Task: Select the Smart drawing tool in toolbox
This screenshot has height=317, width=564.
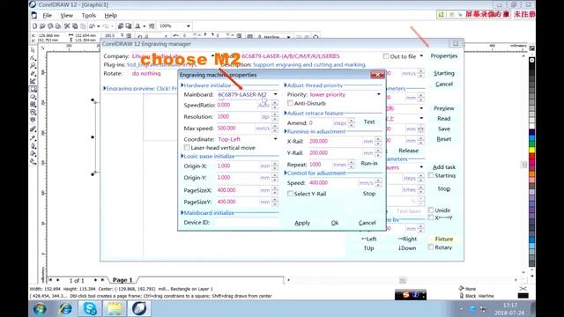Action: click(x=33, y=81)
